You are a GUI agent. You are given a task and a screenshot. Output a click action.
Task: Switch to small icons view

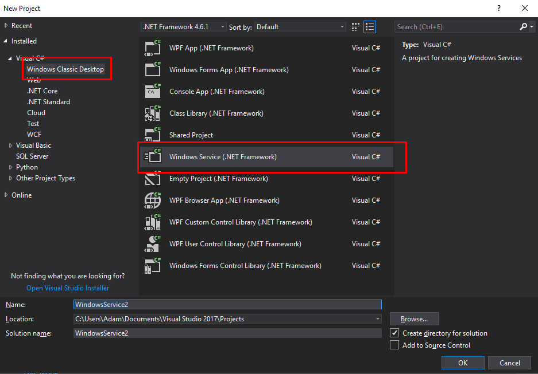(x=355, y=27)
